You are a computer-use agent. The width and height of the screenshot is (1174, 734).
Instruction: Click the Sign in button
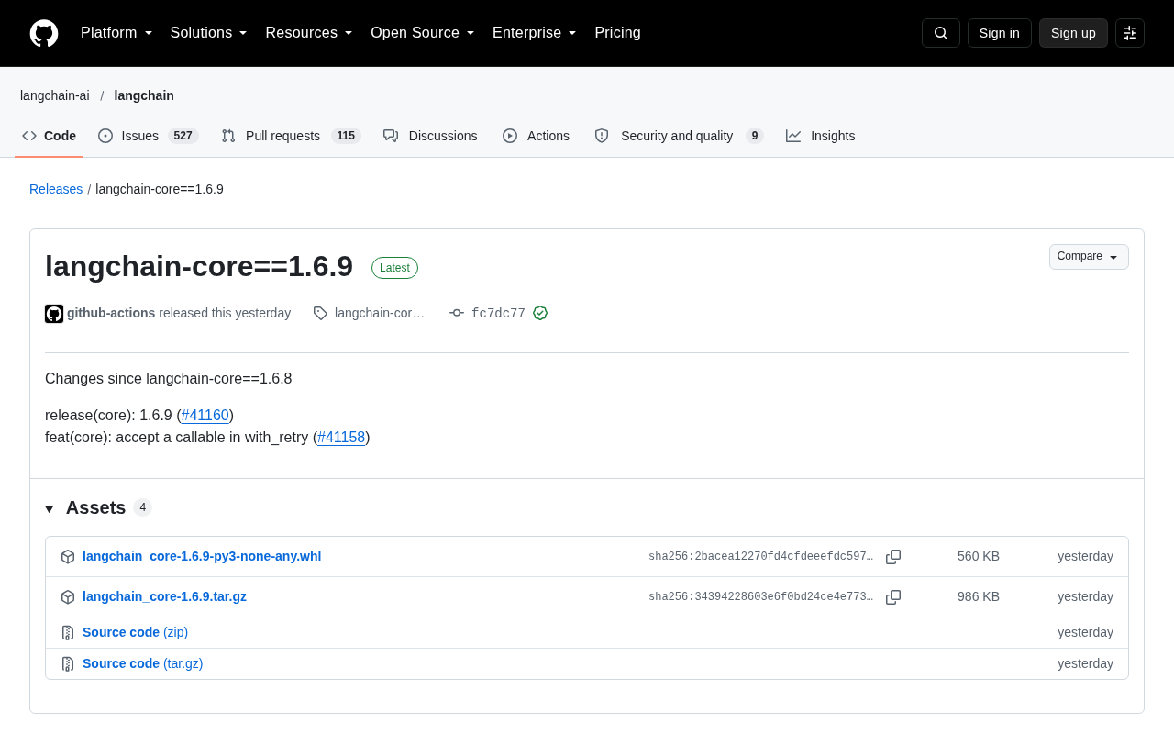coord(1000,33)
